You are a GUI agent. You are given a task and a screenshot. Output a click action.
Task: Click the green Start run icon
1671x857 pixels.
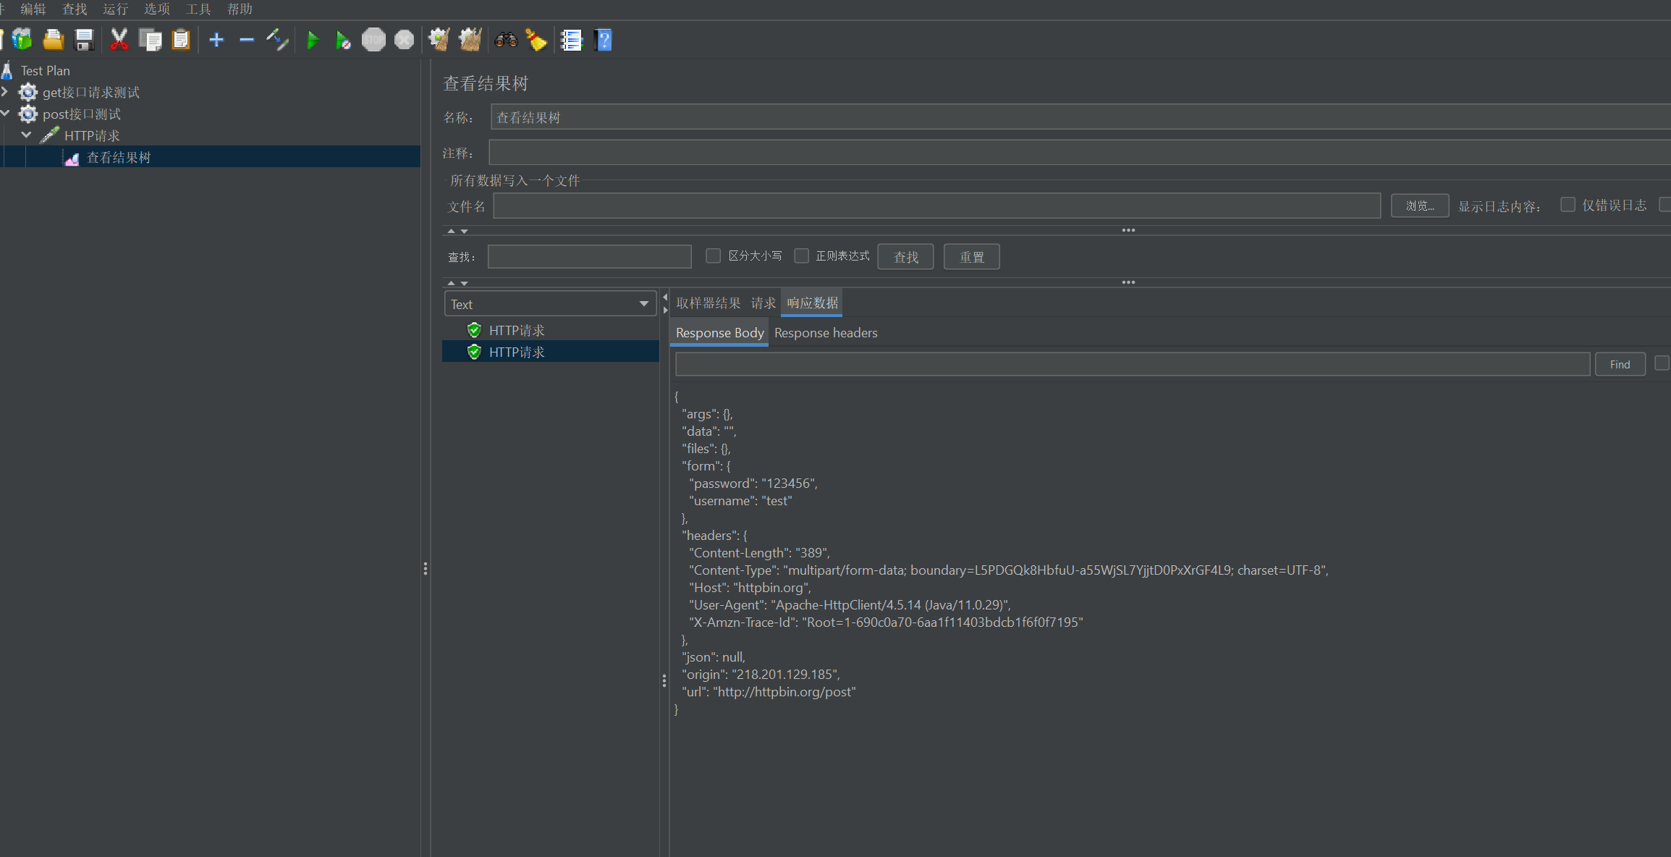(313, 40)
